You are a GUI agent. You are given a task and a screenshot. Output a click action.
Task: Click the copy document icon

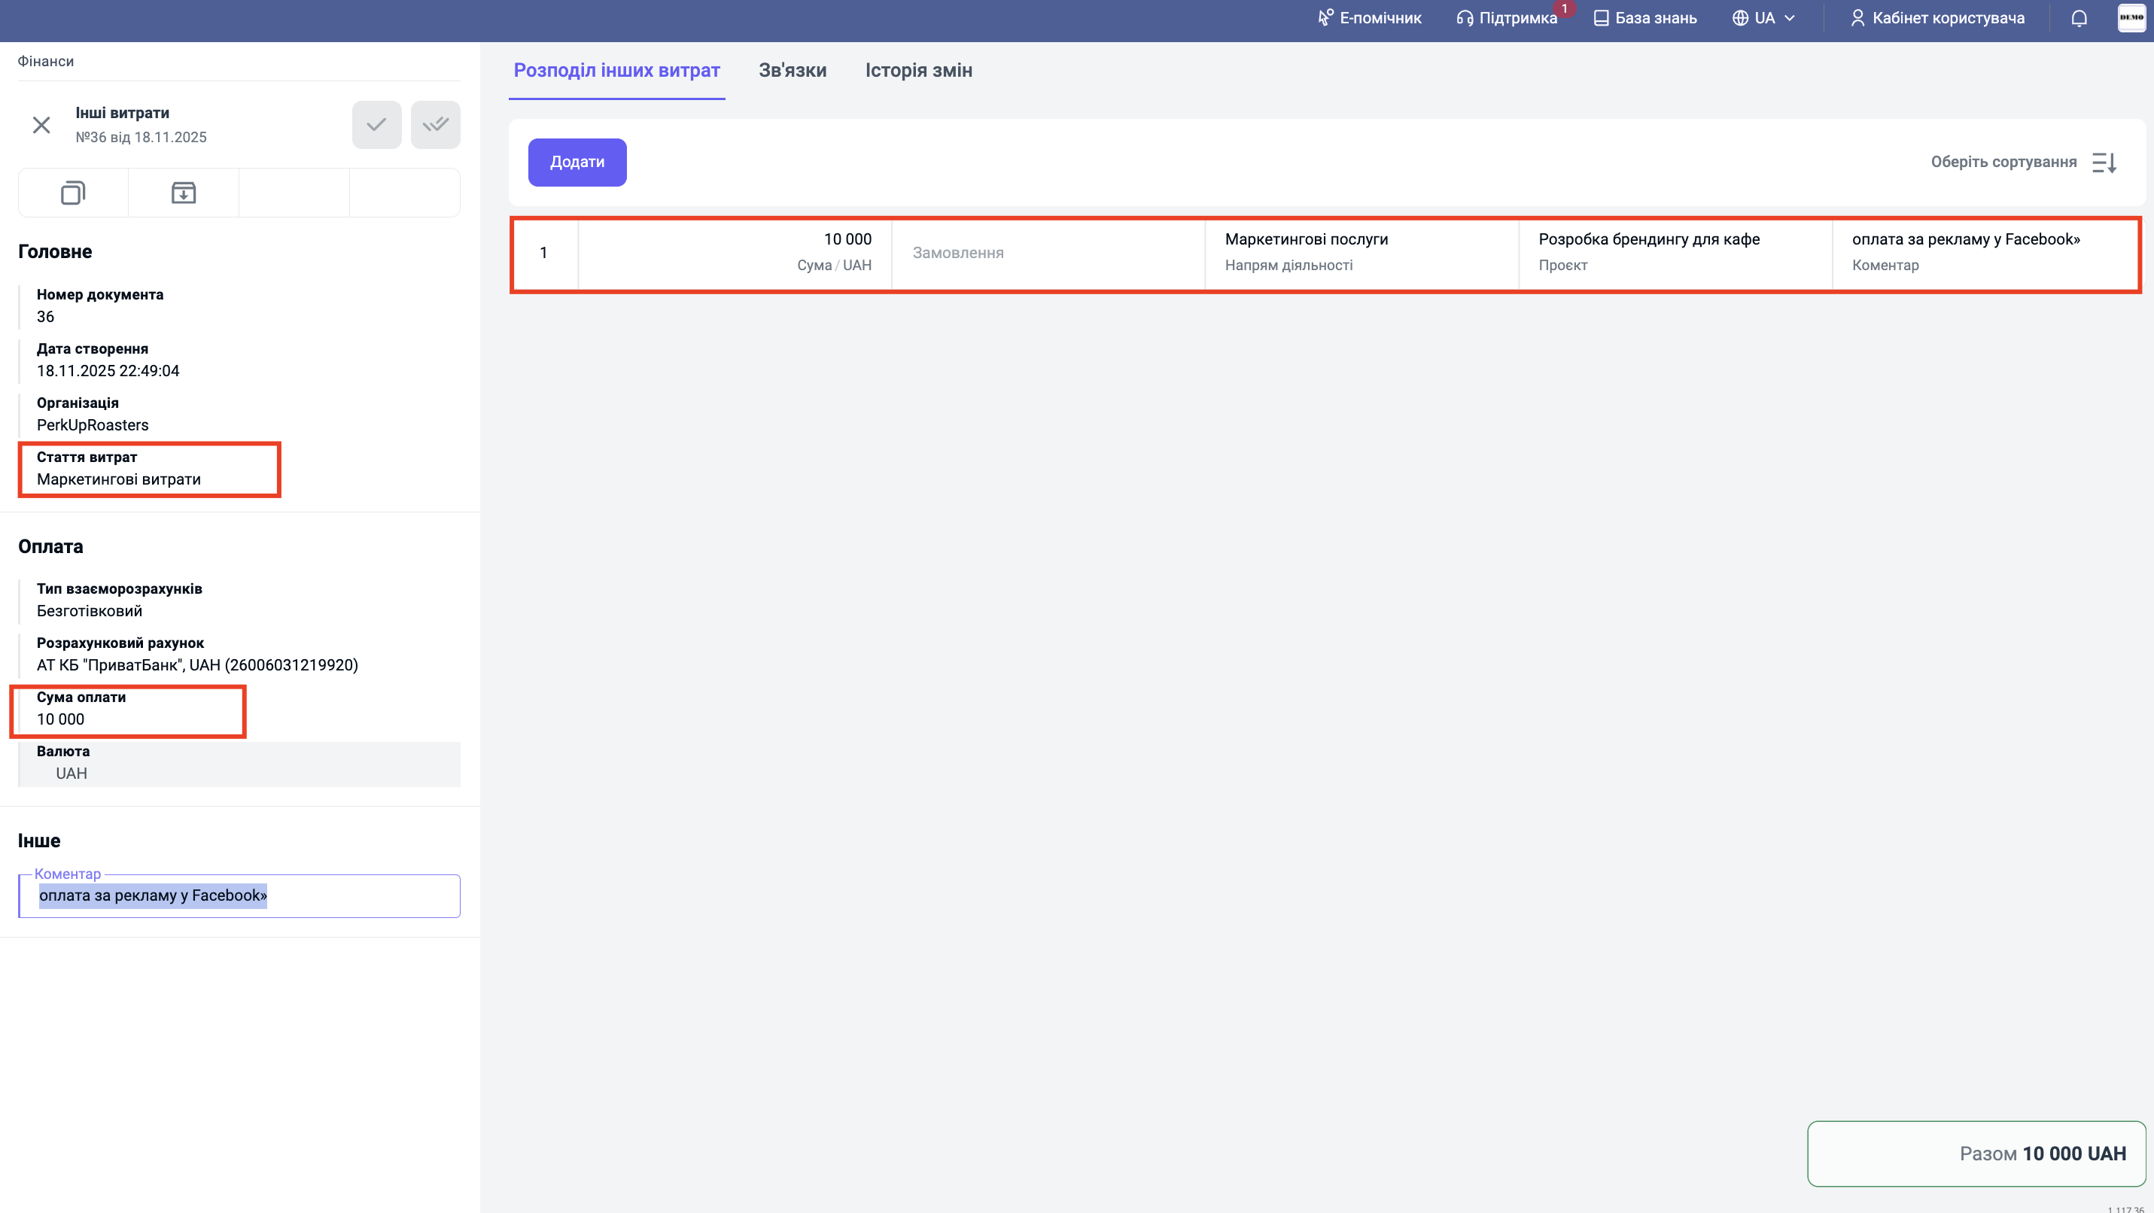tap(73, 193)
